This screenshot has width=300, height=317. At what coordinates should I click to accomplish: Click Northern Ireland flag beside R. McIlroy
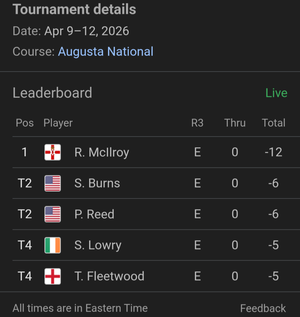[52, 152]
